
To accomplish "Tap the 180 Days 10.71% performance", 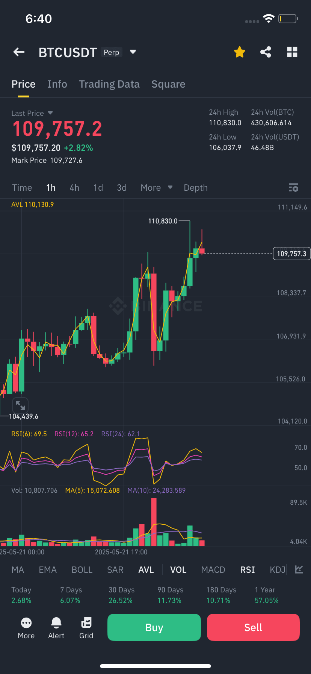I will 221,595.
